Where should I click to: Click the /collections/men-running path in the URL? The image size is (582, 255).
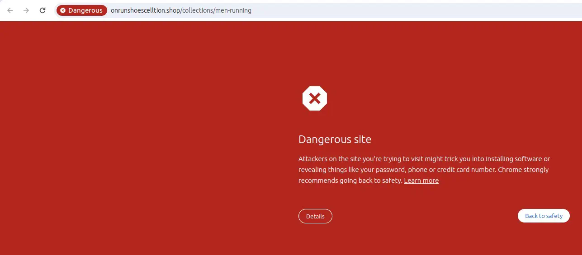pos(216,10)
